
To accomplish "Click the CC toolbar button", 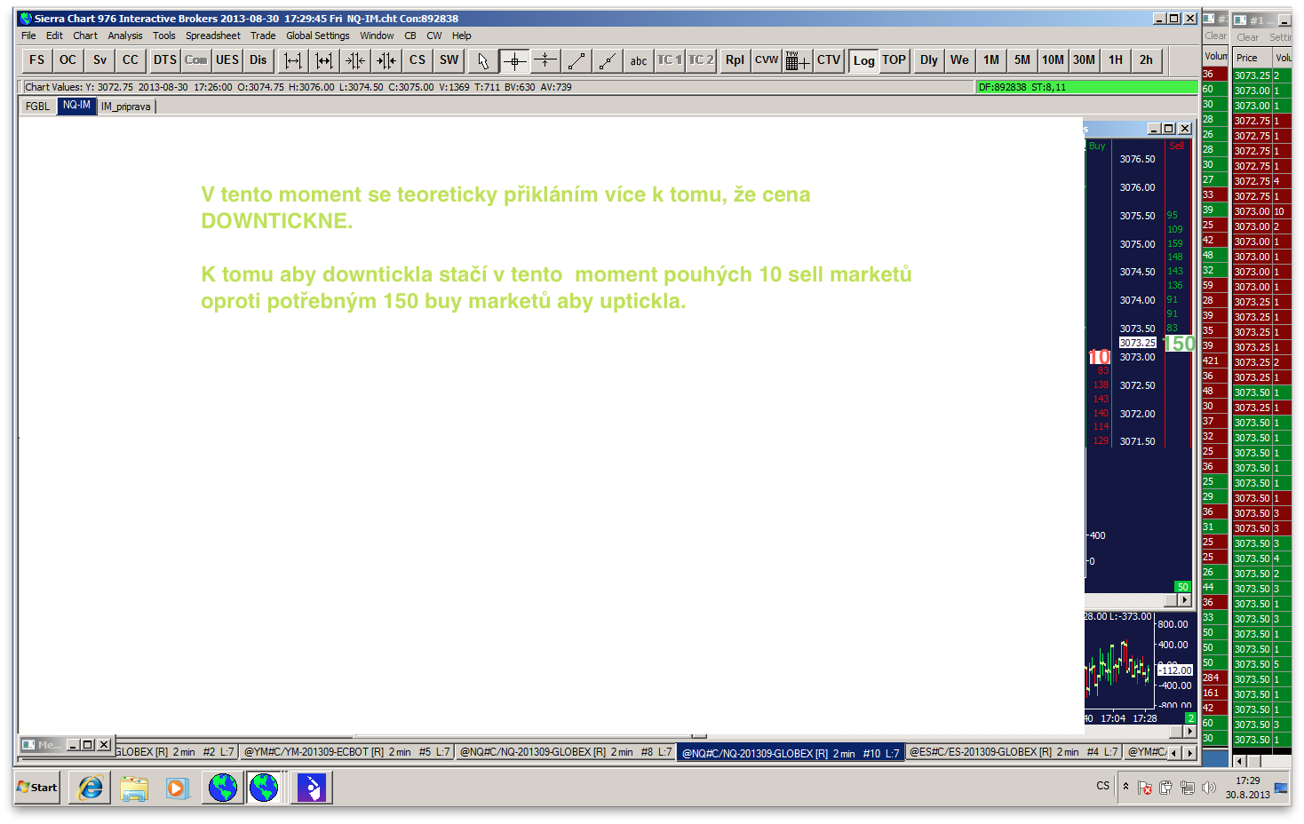I will click(x=131, y=60).
